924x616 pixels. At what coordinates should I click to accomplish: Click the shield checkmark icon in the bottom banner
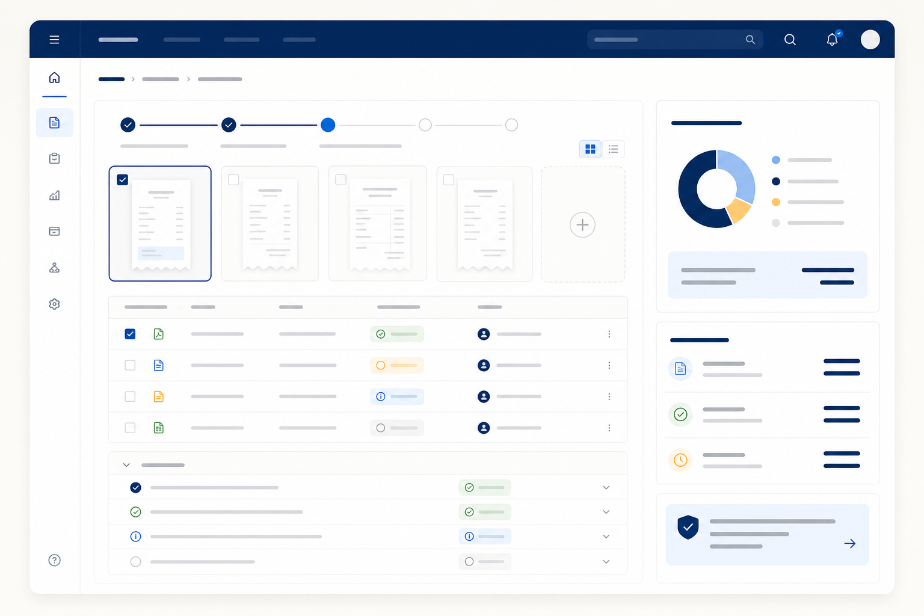tap(688, 527)
